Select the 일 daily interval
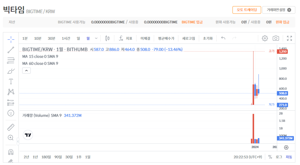300x165 pixels. (78, 38)
